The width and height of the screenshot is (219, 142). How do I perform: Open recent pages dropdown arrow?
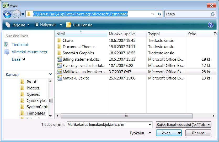pos(23,14)
